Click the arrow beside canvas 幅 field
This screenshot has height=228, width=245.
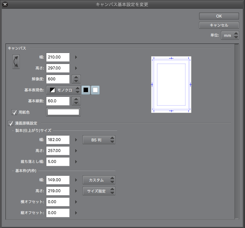click(76, 57)
